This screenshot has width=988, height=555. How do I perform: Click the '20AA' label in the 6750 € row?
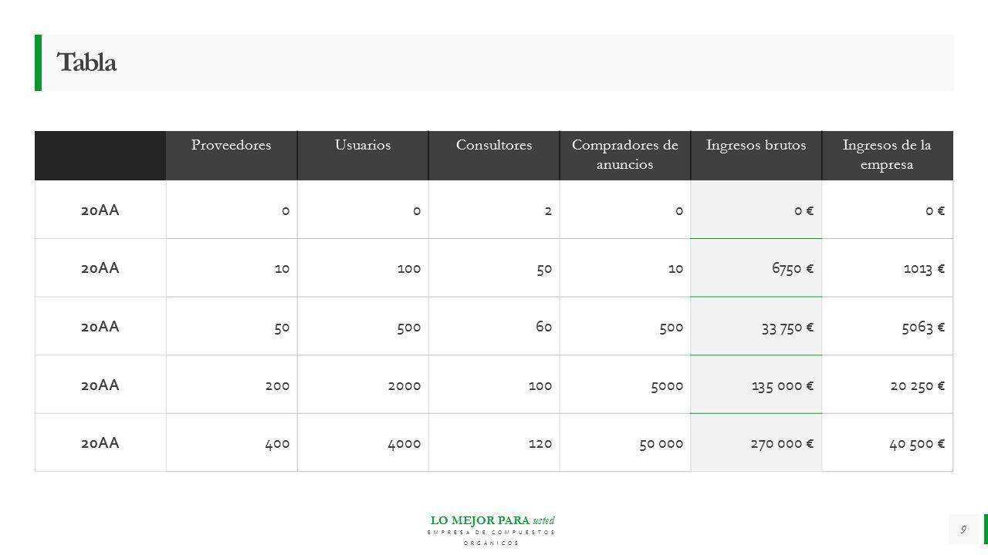coord(100,267)
